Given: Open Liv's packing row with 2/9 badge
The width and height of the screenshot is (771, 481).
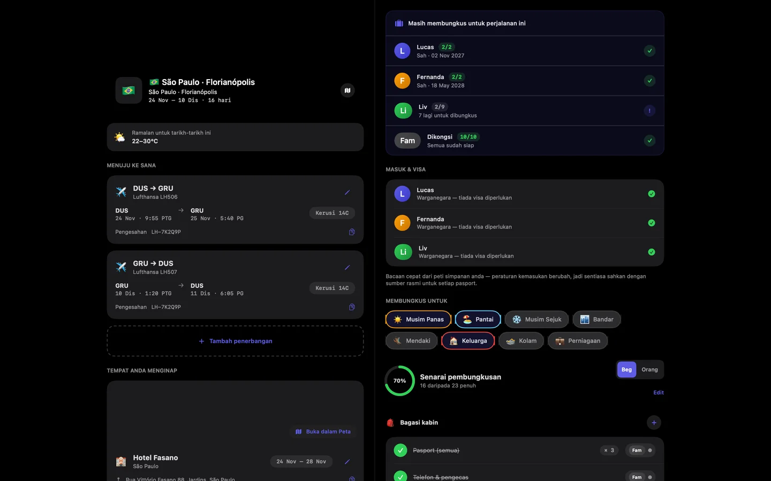Looking at the screenshot, I should click(x=525, y=111).
